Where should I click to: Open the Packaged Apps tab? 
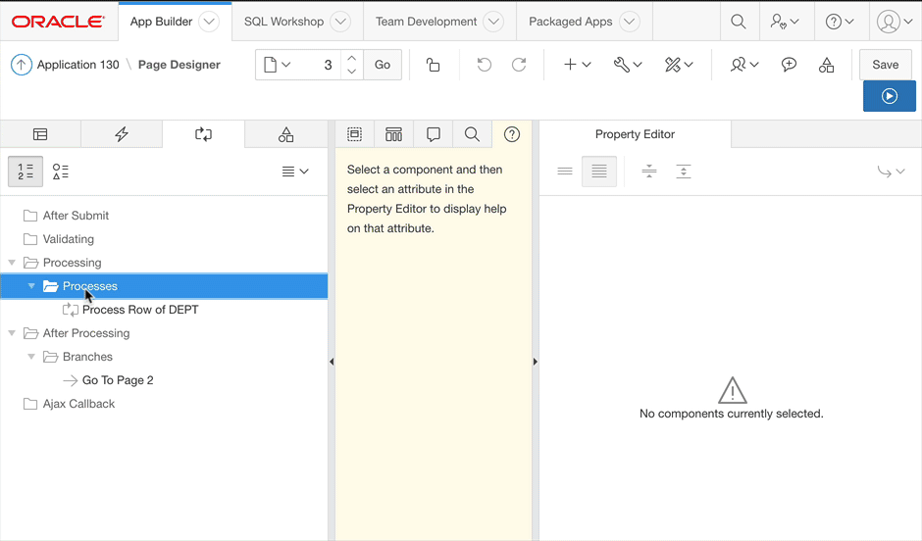pyautogui.click(x=571, y=22)
